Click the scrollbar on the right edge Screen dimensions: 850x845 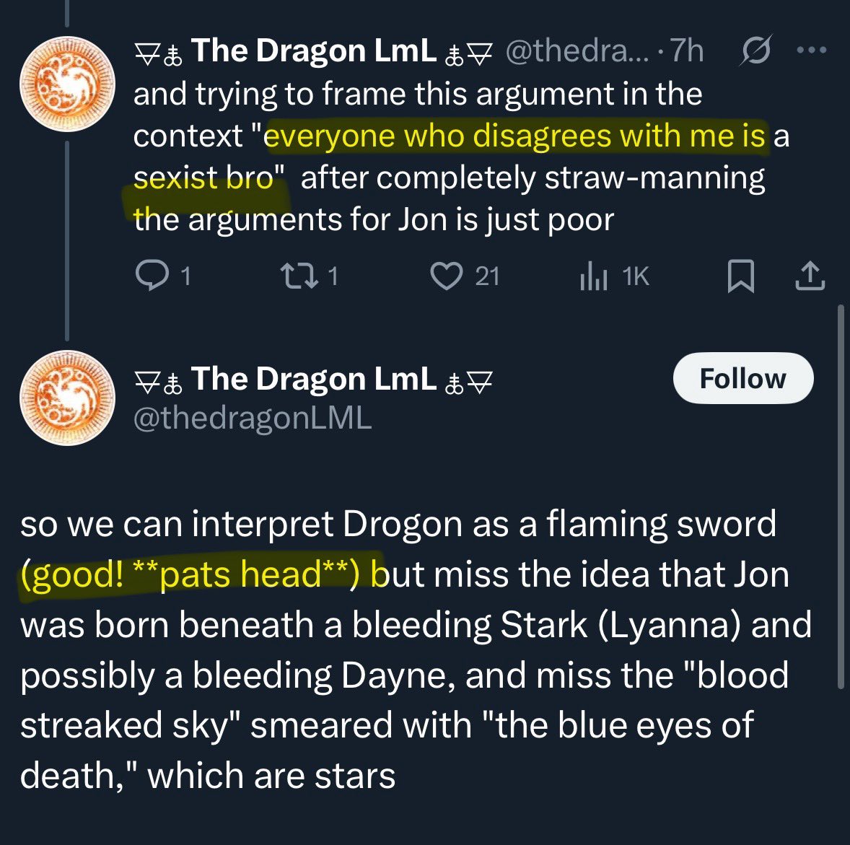[841, 496]
